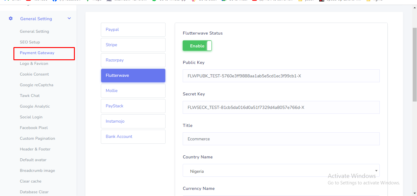The image size is (417, 196).
Task: Select the Bank Account tab
Action: point(133,137)
